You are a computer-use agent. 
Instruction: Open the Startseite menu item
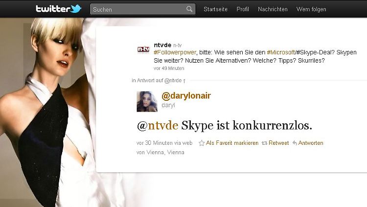click(216, 9)
